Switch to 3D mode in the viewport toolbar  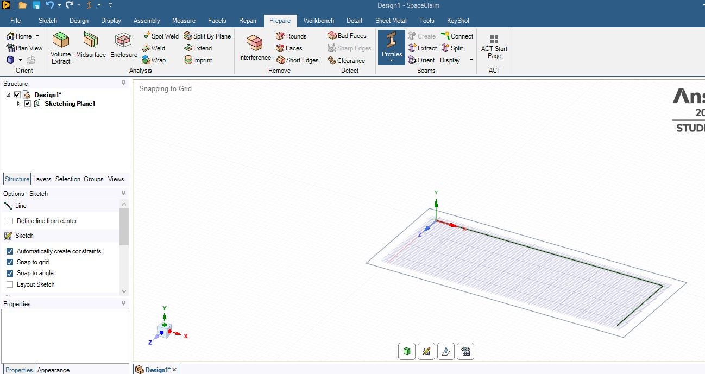407,351
